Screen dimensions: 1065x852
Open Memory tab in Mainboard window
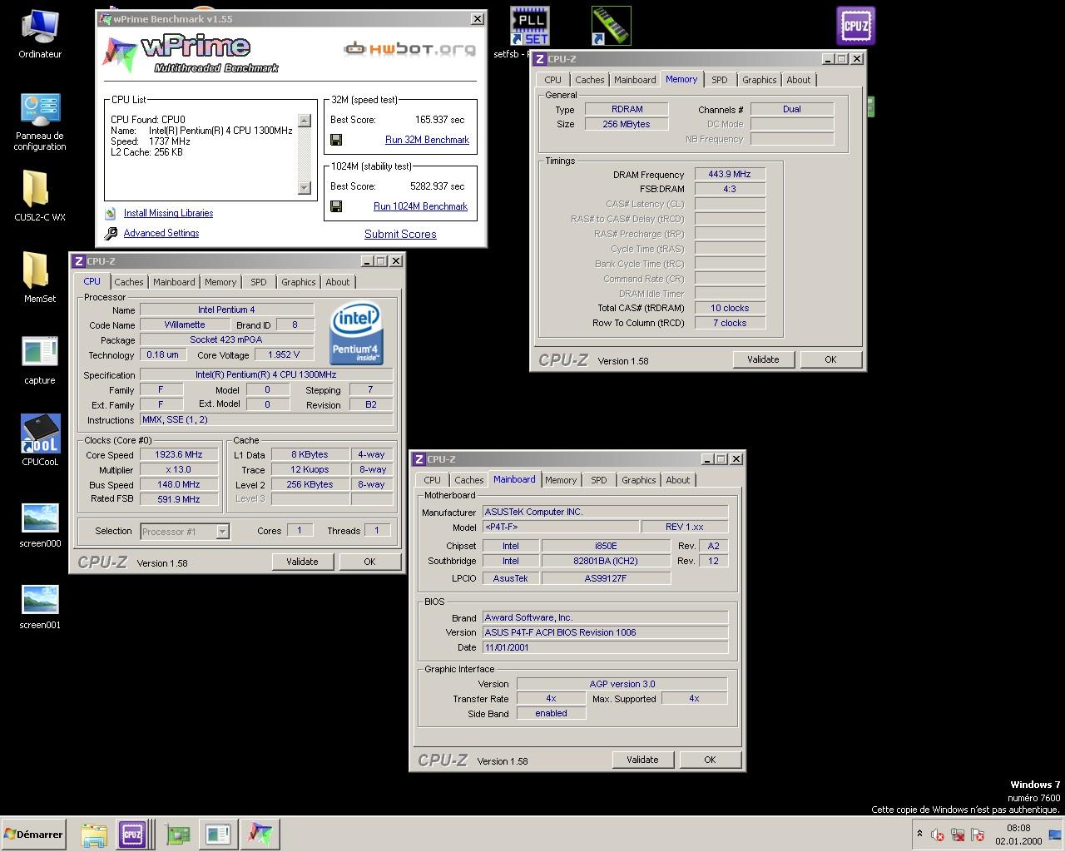point(561,480)
